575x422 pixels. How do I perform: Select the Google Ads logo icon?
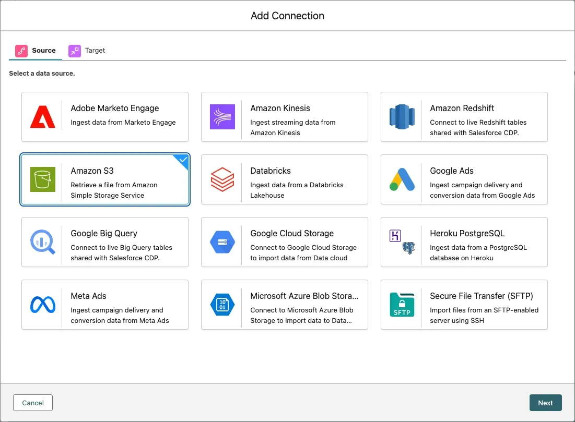402,179
